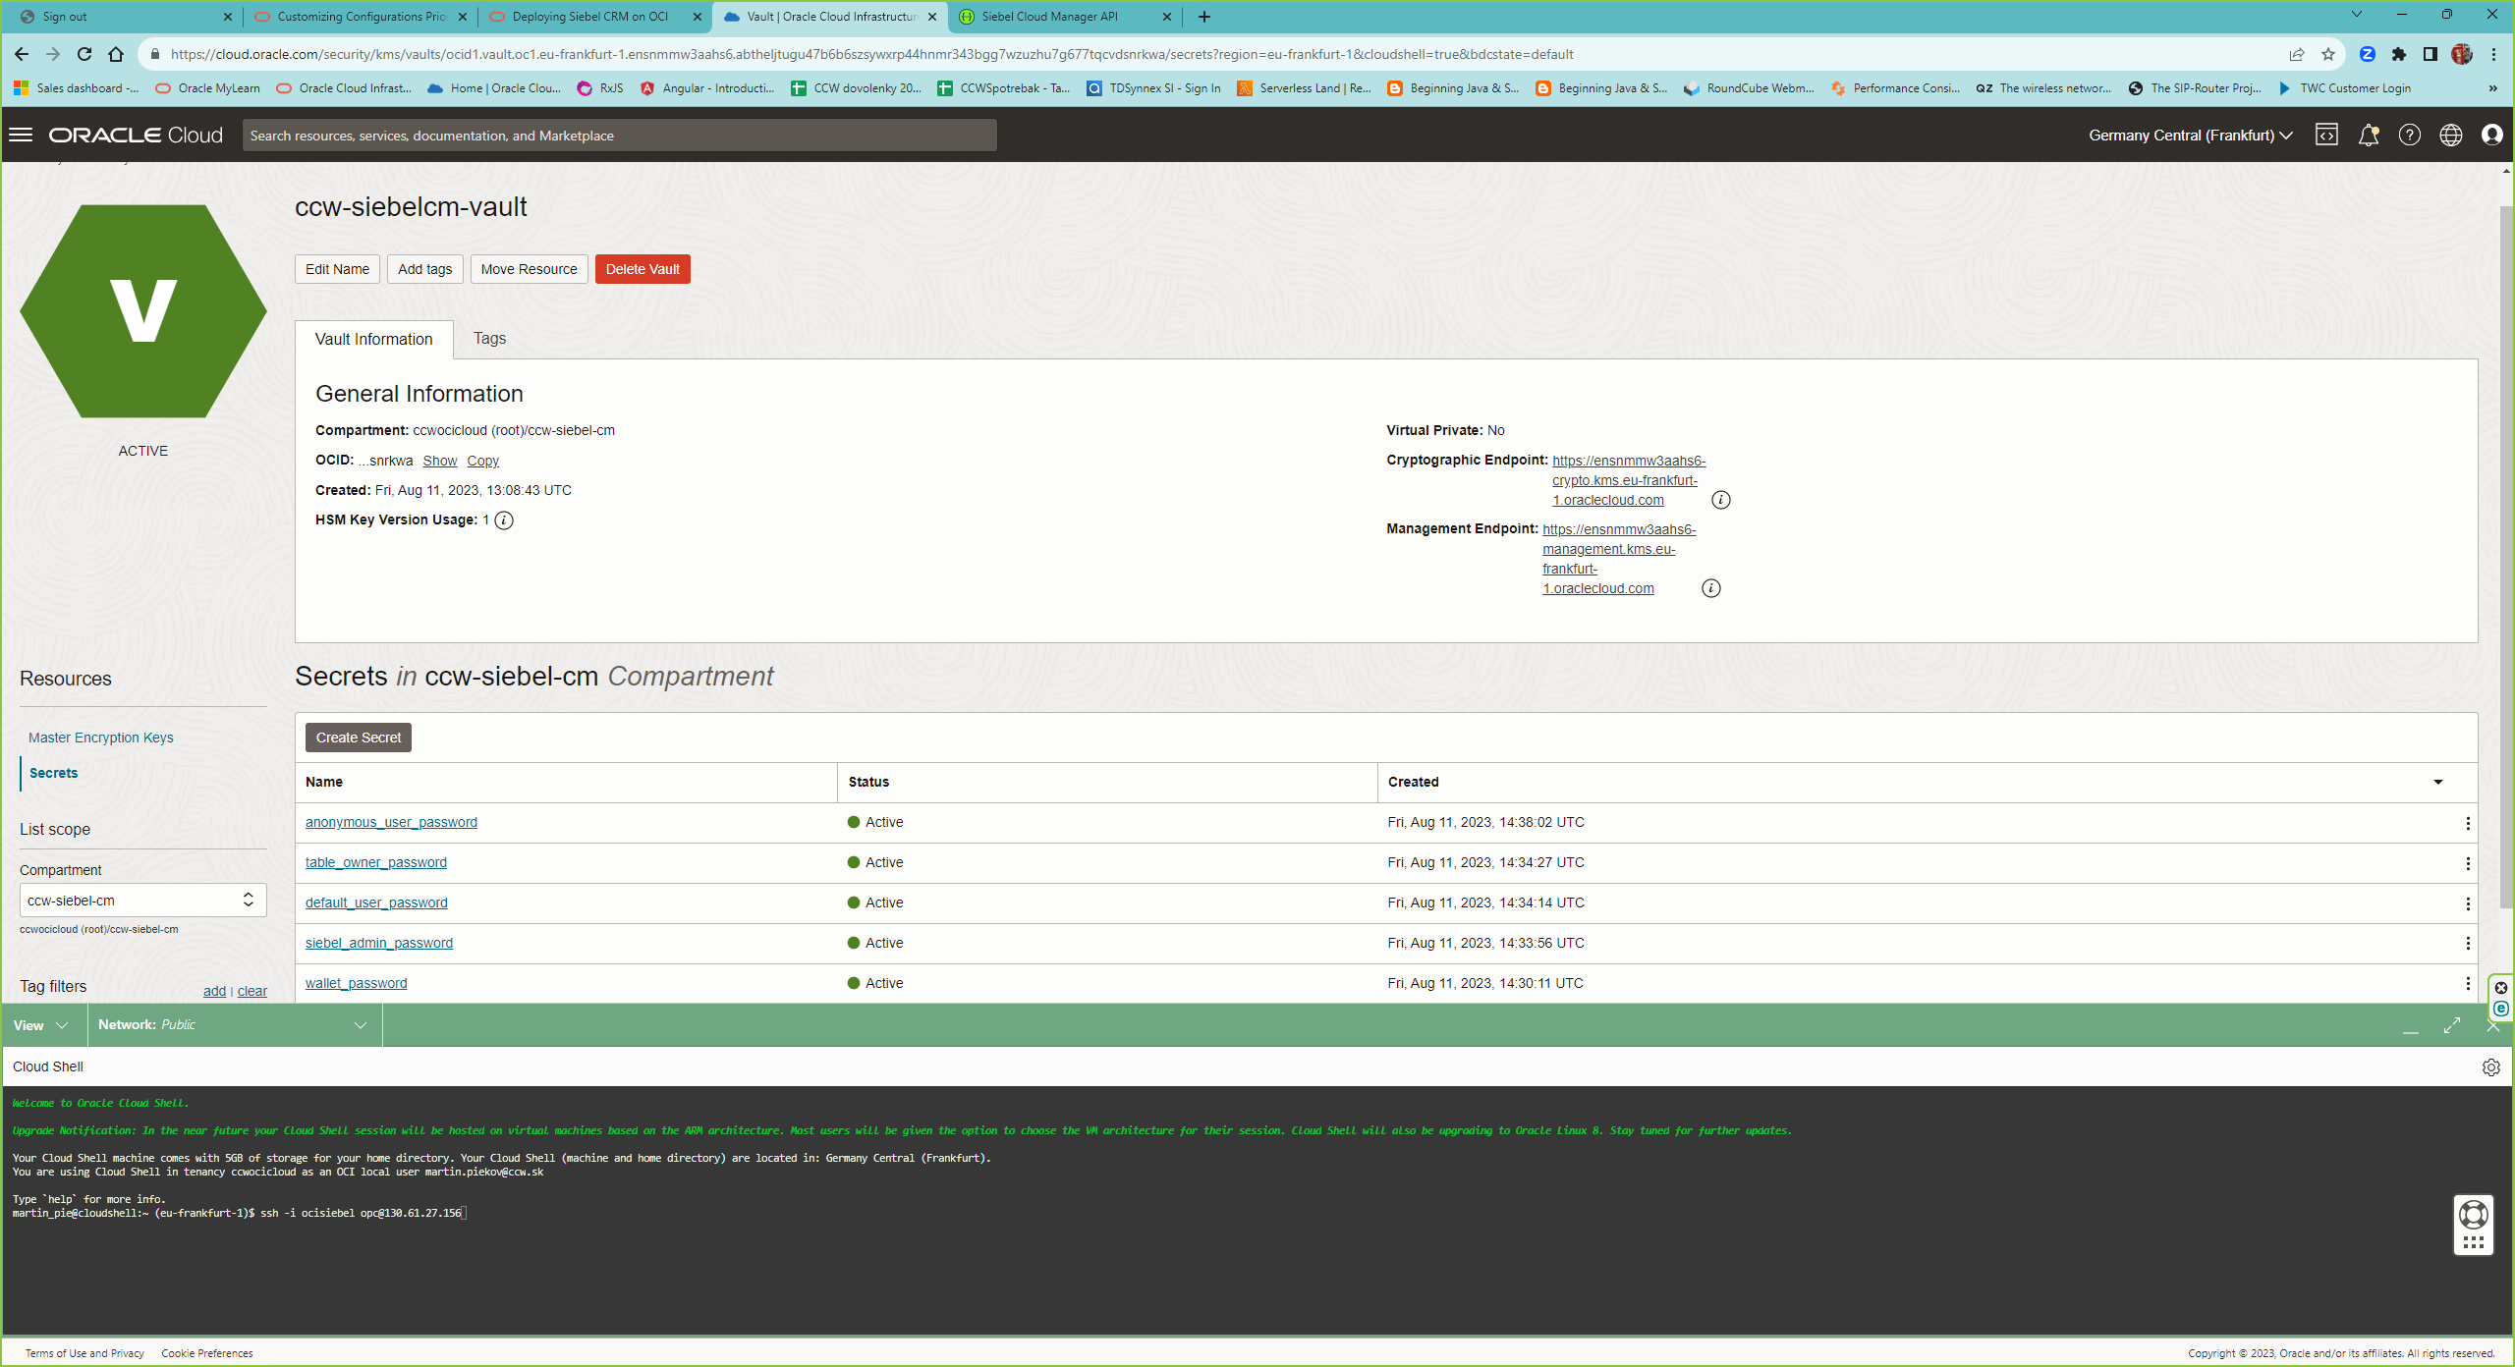Viewport: 2515px width, 1367px height.
Task: Click red Delete Vault button
Action: click(643, 269)
